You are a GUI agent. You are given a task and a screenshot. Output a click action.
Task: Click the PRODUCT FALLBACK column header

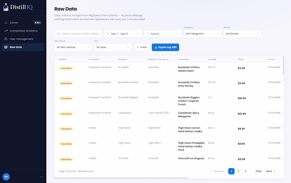(x=158, y=59)
